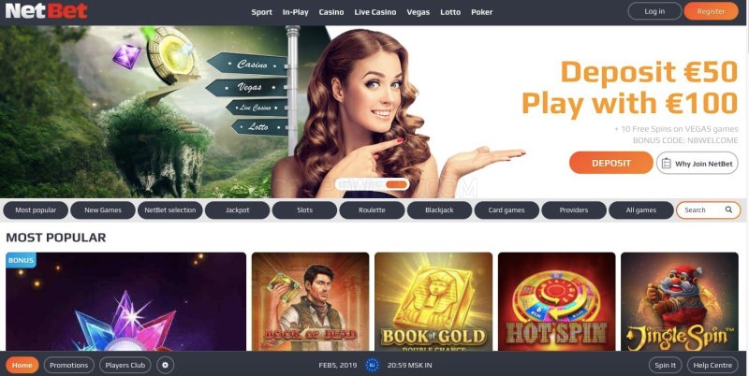Open the Help Centre
This screenshot has height=376, width=749.
(x=712, y=365)
